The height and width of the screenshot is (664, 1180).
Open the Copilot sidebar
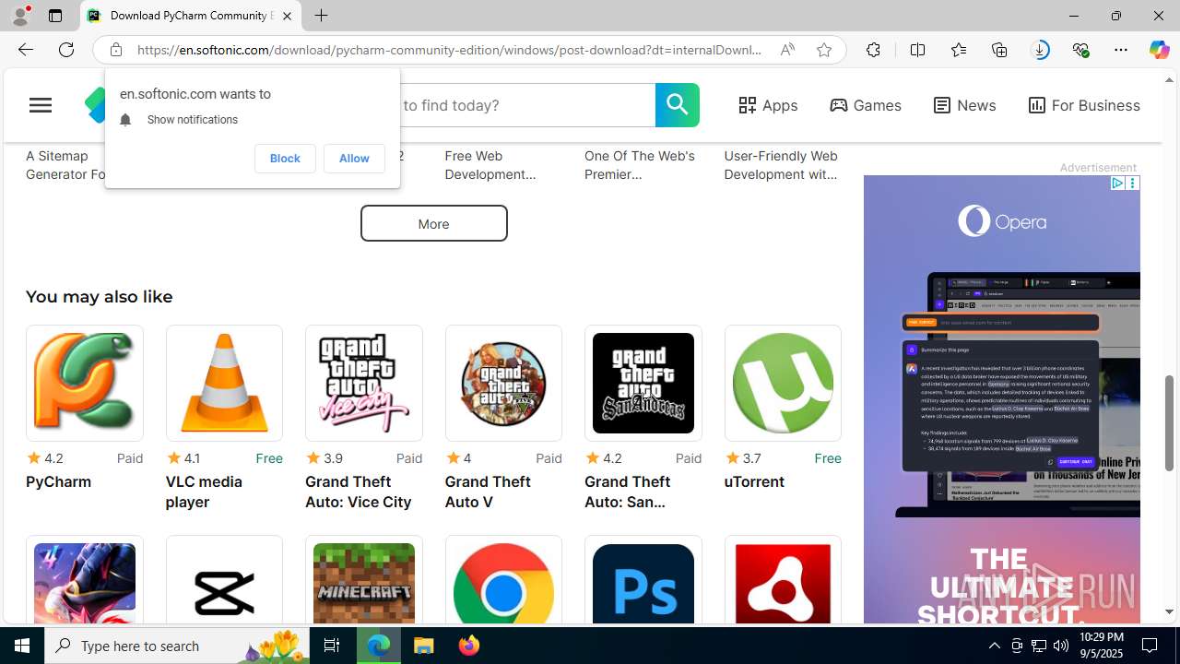click(x=1159, y=50)
